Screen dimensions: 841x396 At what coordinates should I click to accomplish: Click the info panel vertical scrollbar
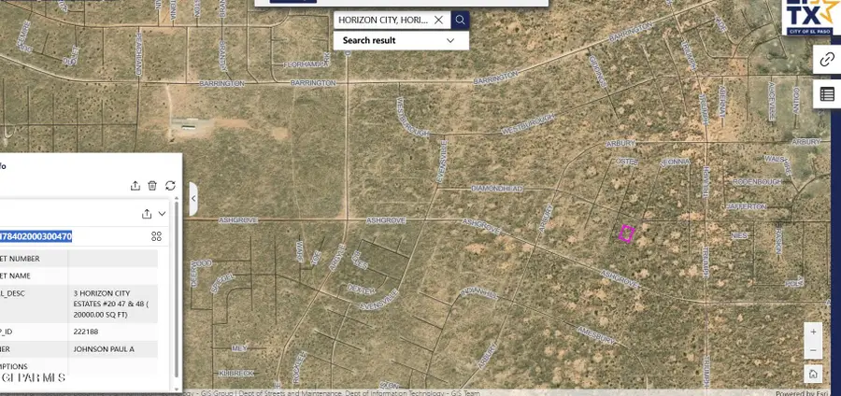point(177,290)
